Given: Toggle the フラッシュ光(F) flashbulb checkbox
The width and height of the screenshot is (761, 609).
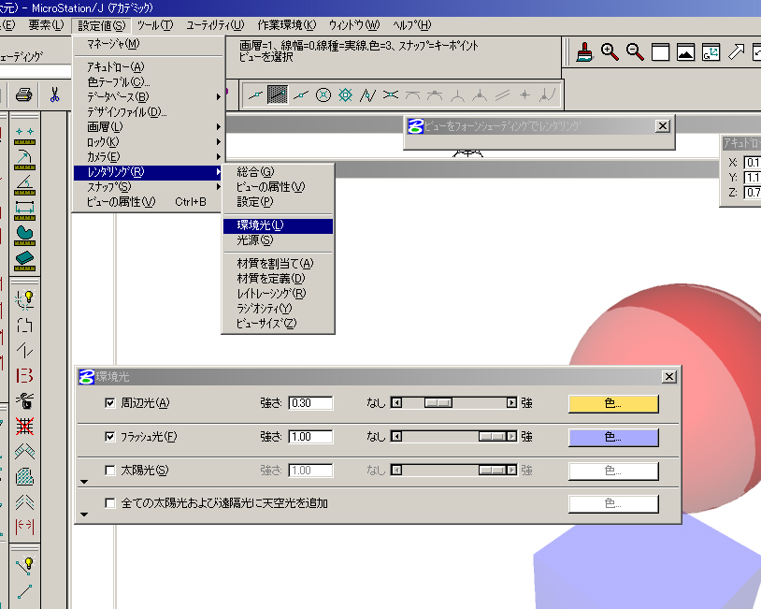Looking at the screenshot, I should [110, 437].
